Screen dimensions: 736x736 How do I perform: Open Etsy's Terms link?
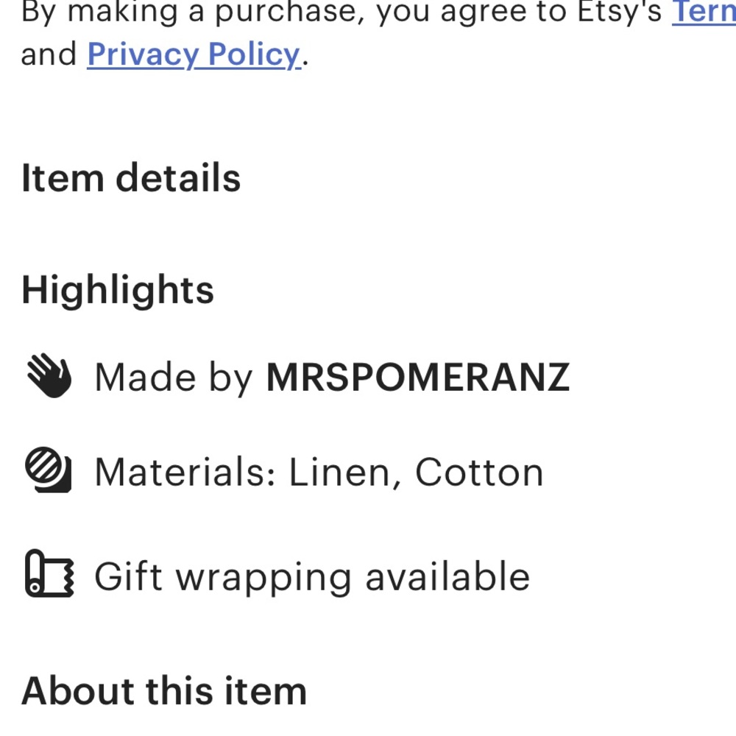704,12
